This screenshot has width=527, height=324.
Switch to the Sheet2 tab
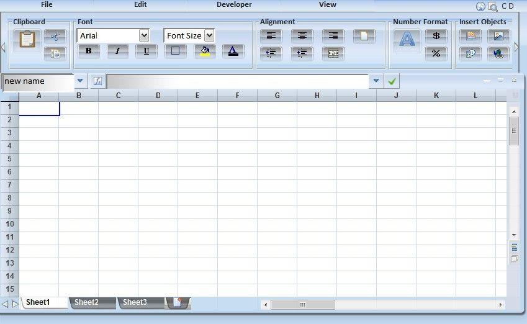point(87,302)
